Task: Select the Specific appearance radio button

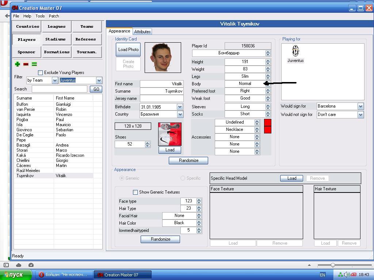Action: pyautogui.click(x=183, y=178)
